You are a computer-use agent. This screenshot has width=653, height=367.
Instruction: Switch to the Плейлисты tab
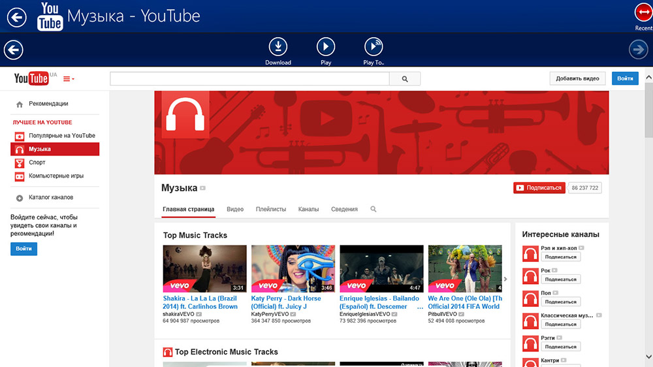(x=271, y=209)
